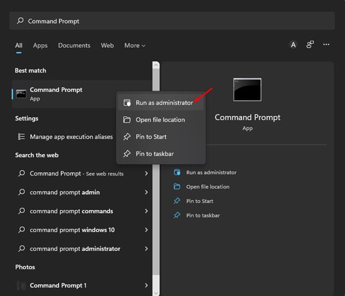
Task: Open the three-dots more options icon
Action: [326, 45]
